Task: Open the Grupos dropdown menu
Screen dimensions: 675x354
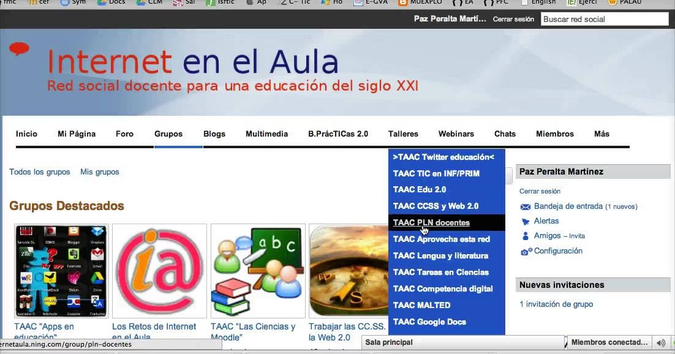Action: pyautogui.click(x=168, y=134)
